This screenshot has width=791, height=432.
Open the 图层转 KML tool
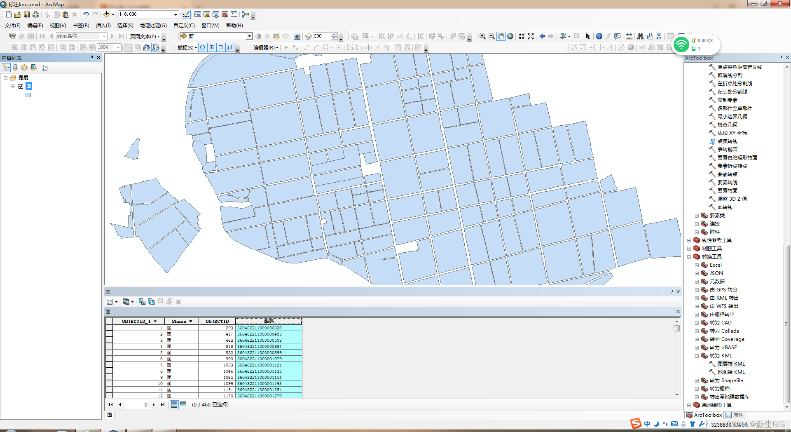[731, 364]
